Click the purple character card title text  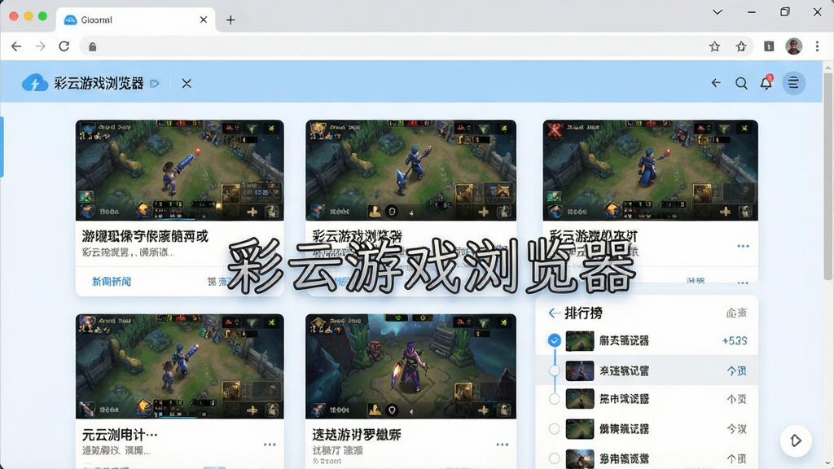click(x=357, y=435)
